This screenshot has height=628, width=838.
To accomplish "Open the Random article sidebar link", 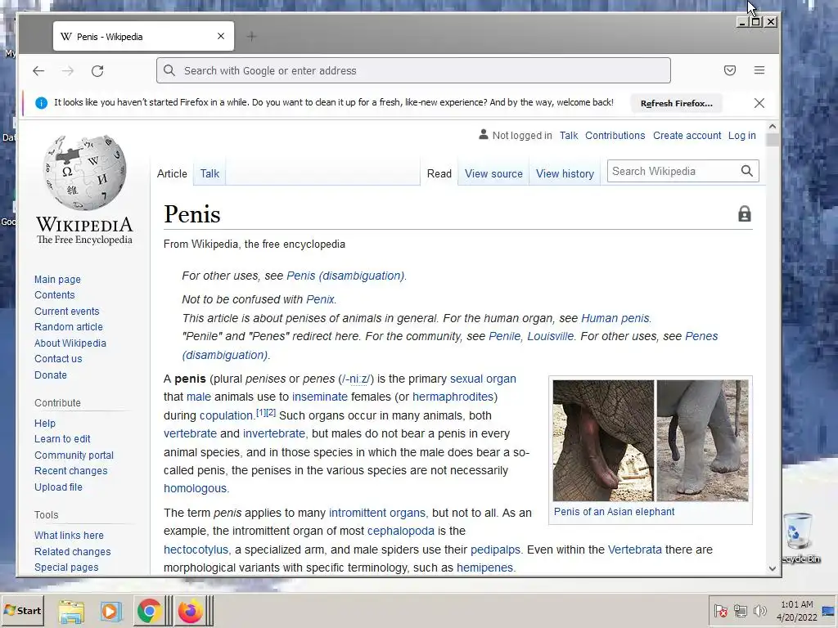I will coord(69,327).
